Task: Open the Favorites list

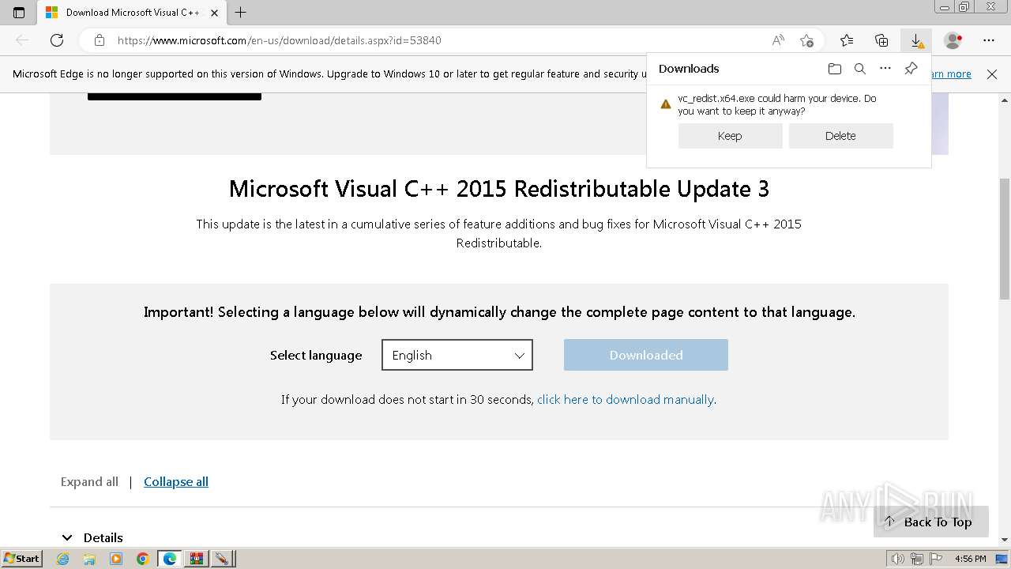Action: (x=847, y=40)
